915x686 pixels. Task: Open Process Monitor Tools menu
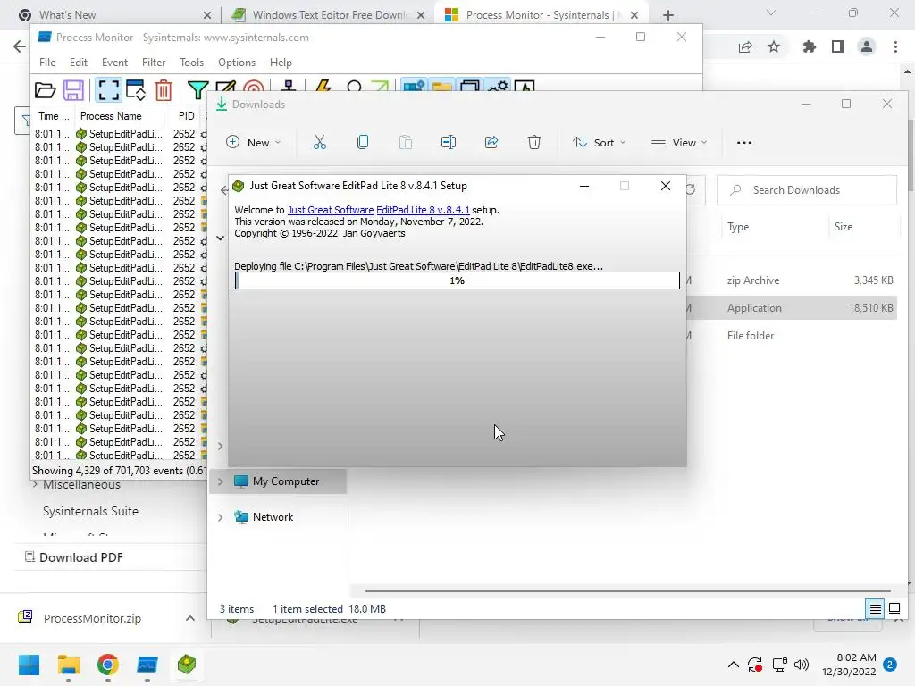191,63
